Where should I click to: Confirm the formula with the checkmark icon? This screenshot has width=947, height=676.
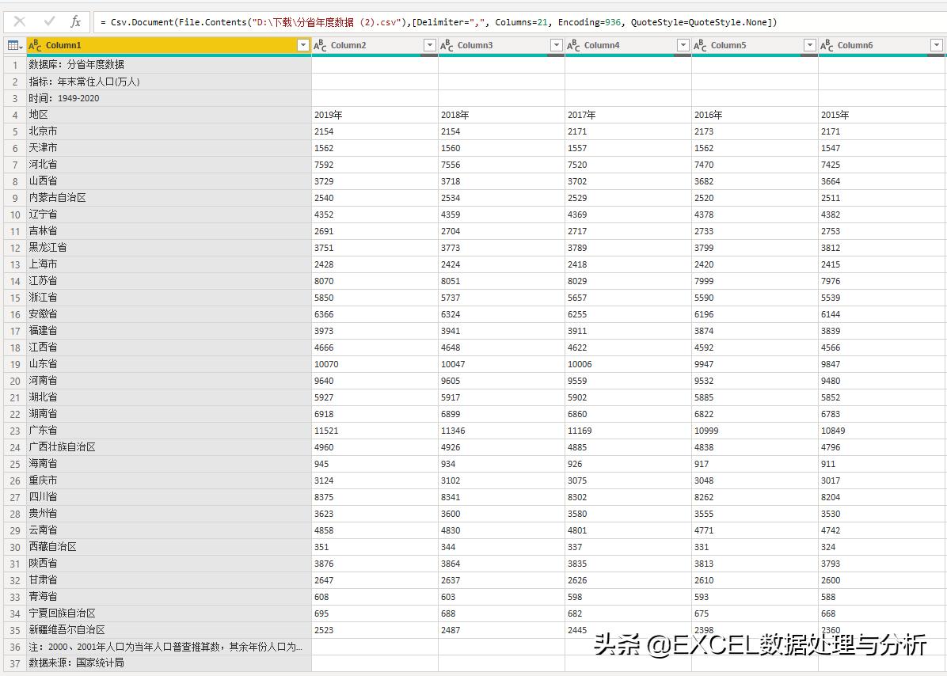49,21
